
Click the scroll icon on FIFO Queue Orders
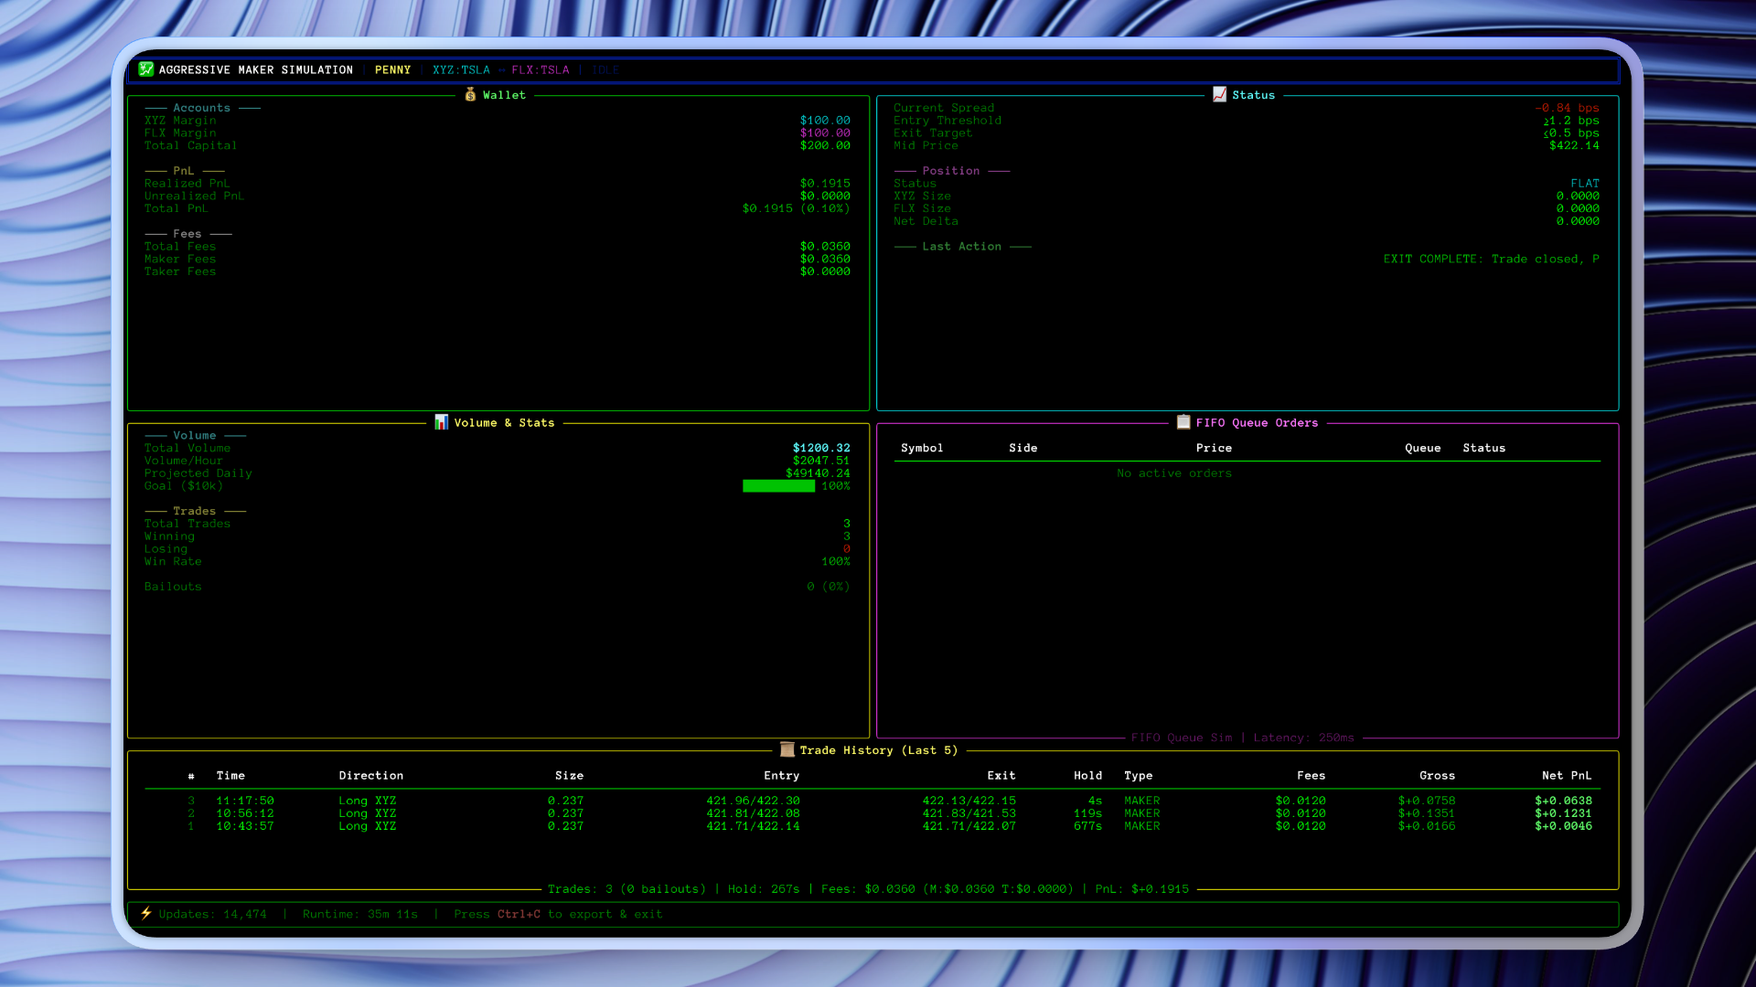1183,422
